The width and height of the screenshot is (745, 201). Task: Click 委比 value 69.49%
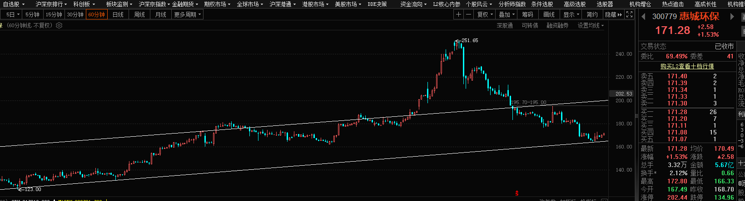(x=676, y=57)
